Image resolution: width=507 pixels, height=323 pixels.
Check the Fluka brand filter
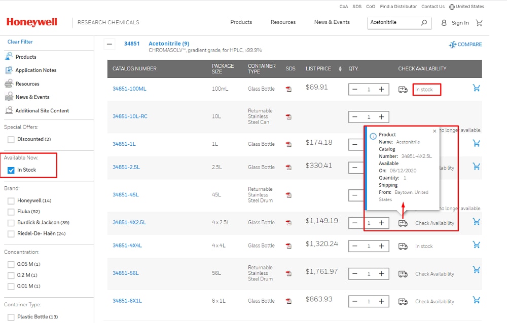(11, 212)
